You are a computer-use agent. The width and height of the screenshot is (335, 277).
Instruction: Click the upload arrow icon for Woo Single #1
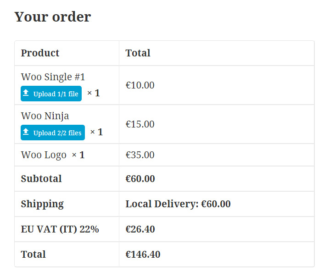click(26, 93)
